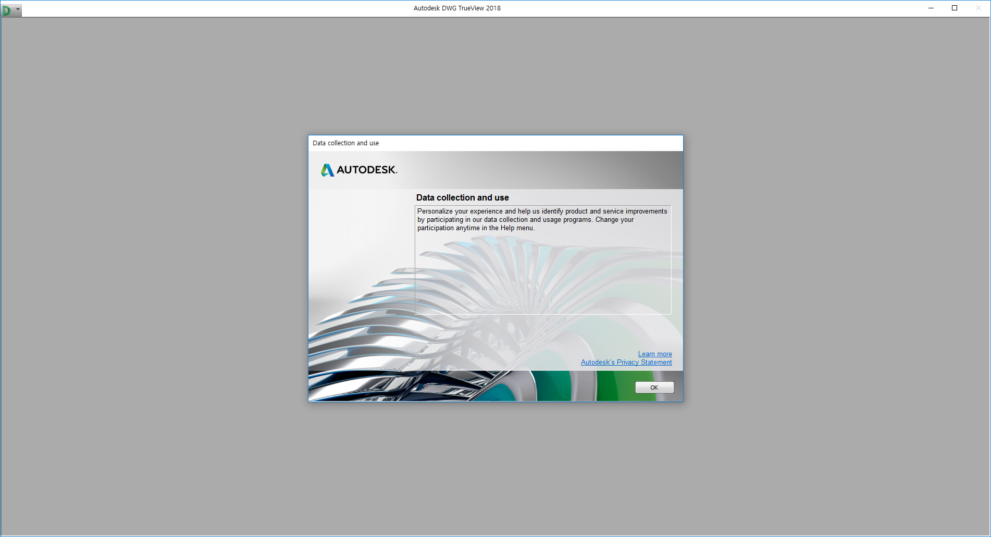Open the Learn more link

[655, 354]
